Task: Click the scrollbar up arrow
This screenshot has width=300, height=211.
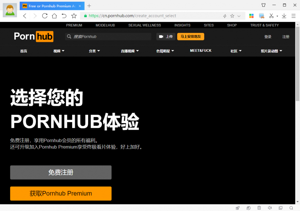Action: coord(298,25)
